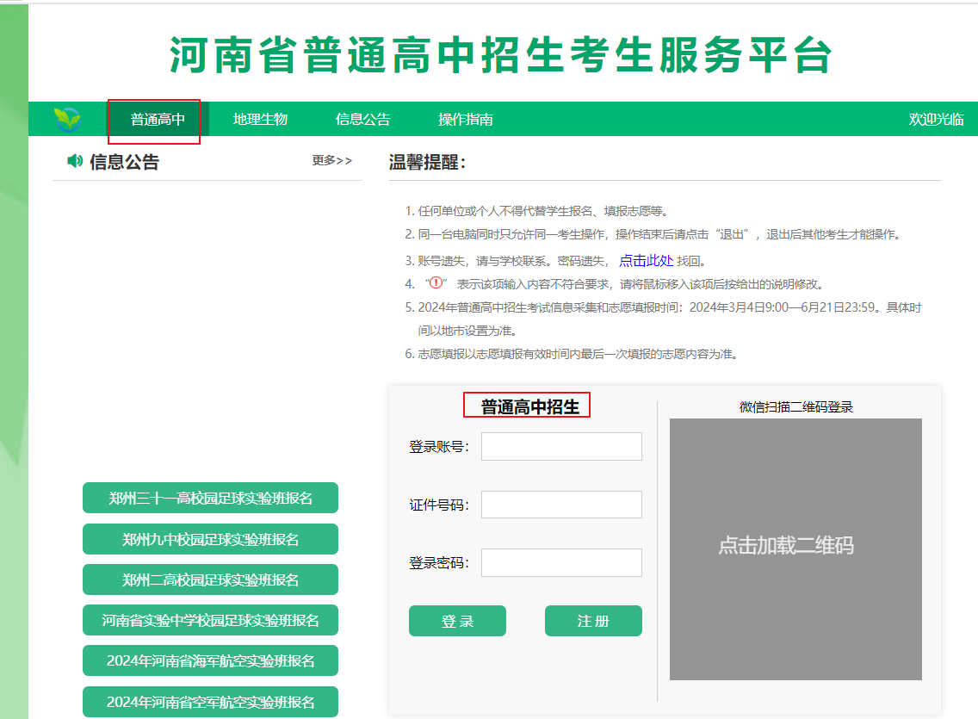978x719 pixels.
Task: Click the red exclamation warning icon
Action: tap(436, 283)
